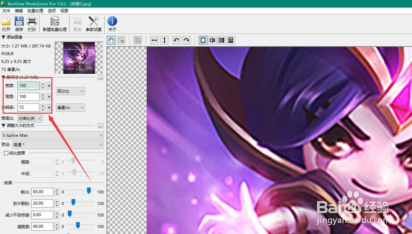412x234 pixels.
Task: Open the 像素/in resolution unit dropdown
Action: tap(70, 108)
